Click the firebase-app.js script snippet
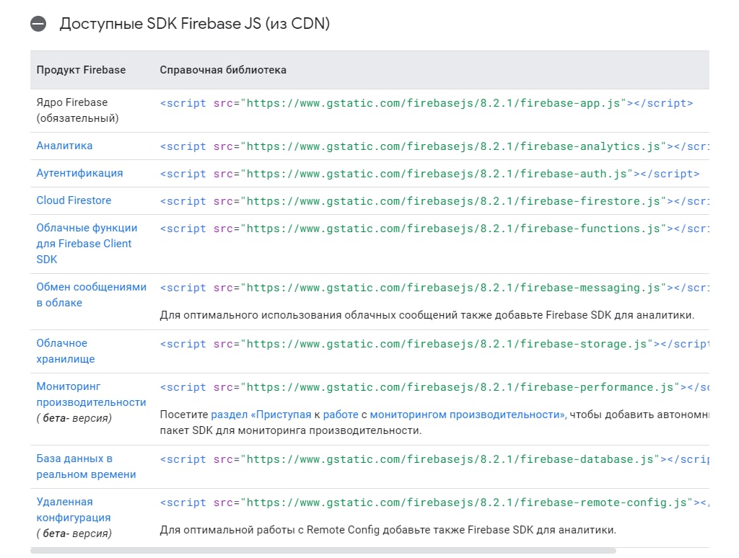739x558 pixels. pyautogui.click(x=427, y=103)
